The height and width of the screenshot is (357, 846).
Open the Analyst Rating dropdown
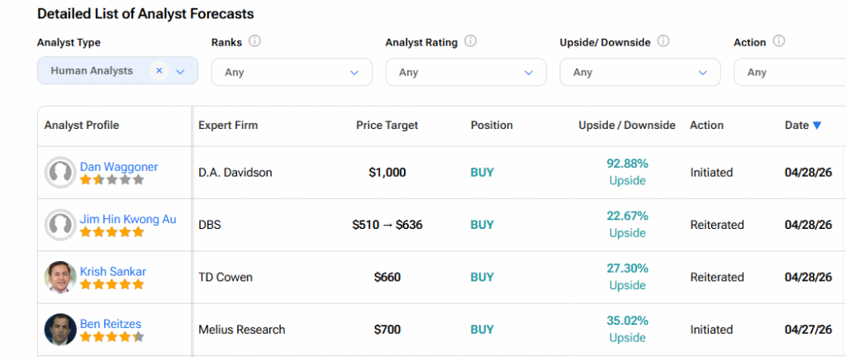point(465,73)
